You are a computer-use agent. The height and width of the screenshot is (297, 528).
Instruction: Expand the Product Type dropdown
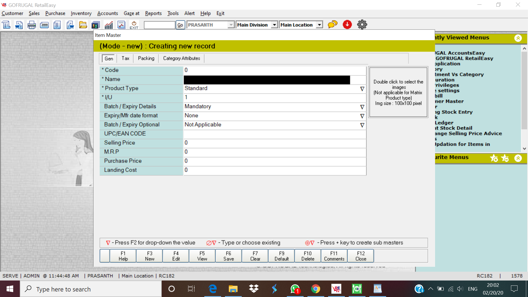(362, 89)
